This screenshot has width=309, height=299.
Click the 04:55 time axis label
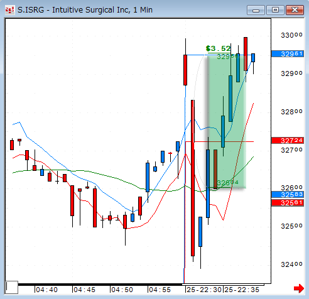click(160, 290)
